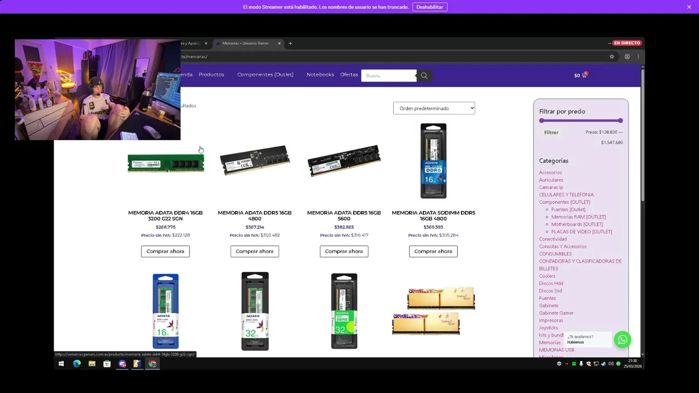Viewport: 699px width, 393px height.
Task: Open the Discos Ssd category link
Action: (550, 291)
